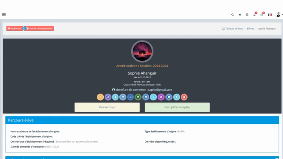Click Sophie's profile picture thumbnail

(x=142, y=51)
